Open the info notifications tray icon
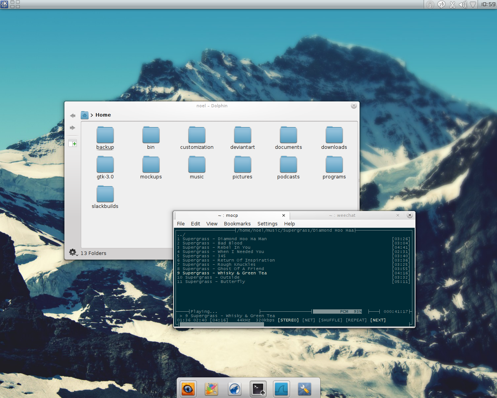Viewport: 497px width, 398px height. (430, 5)
